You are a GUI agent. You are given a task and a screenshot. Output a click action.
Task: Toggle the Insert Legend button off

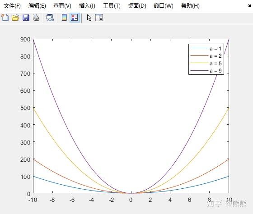pos(75,18)
